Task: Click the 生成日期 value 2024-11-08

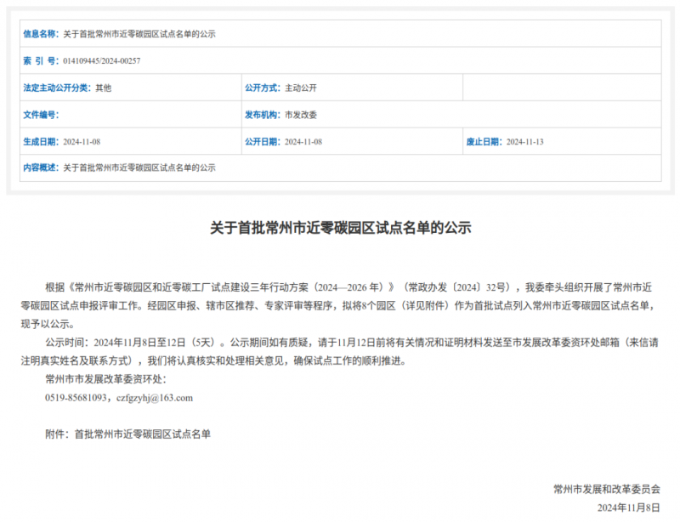Action: click(82, 142)
